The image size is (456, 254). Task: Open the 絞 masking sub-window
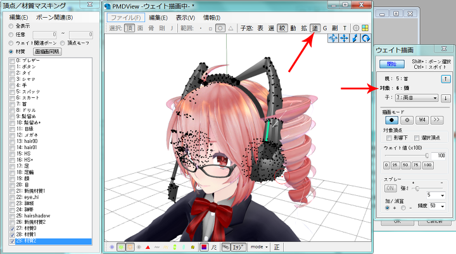[x=282, y=28]
